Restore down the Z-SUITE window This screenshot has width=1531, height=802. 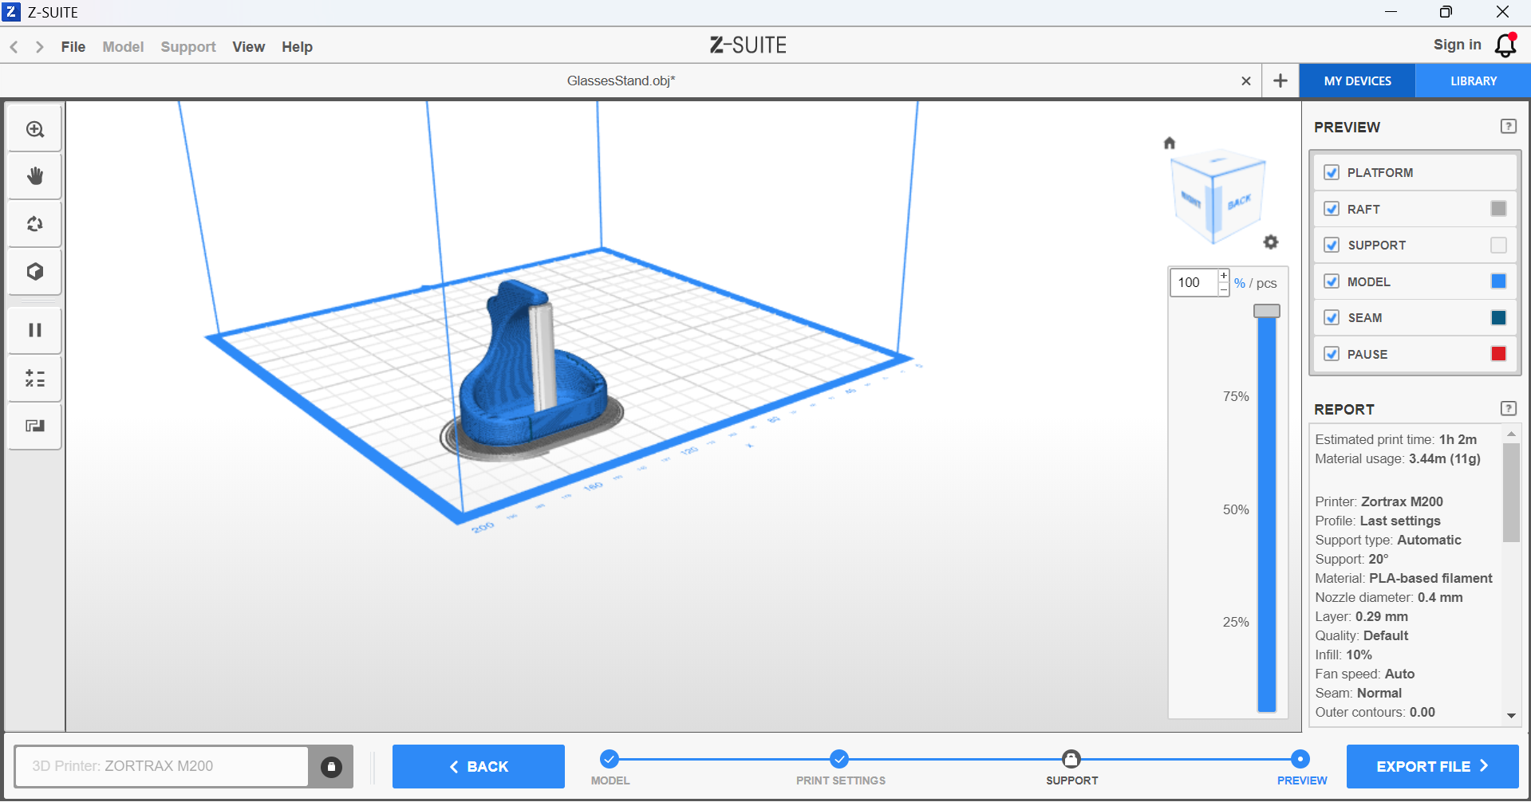pyautogui.click(x=1446, y=12)
